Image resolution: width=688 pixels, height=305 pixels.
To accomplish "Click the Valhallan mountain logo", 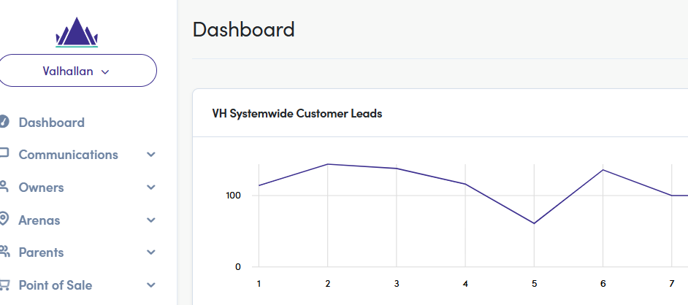I will tap(77, 32).
